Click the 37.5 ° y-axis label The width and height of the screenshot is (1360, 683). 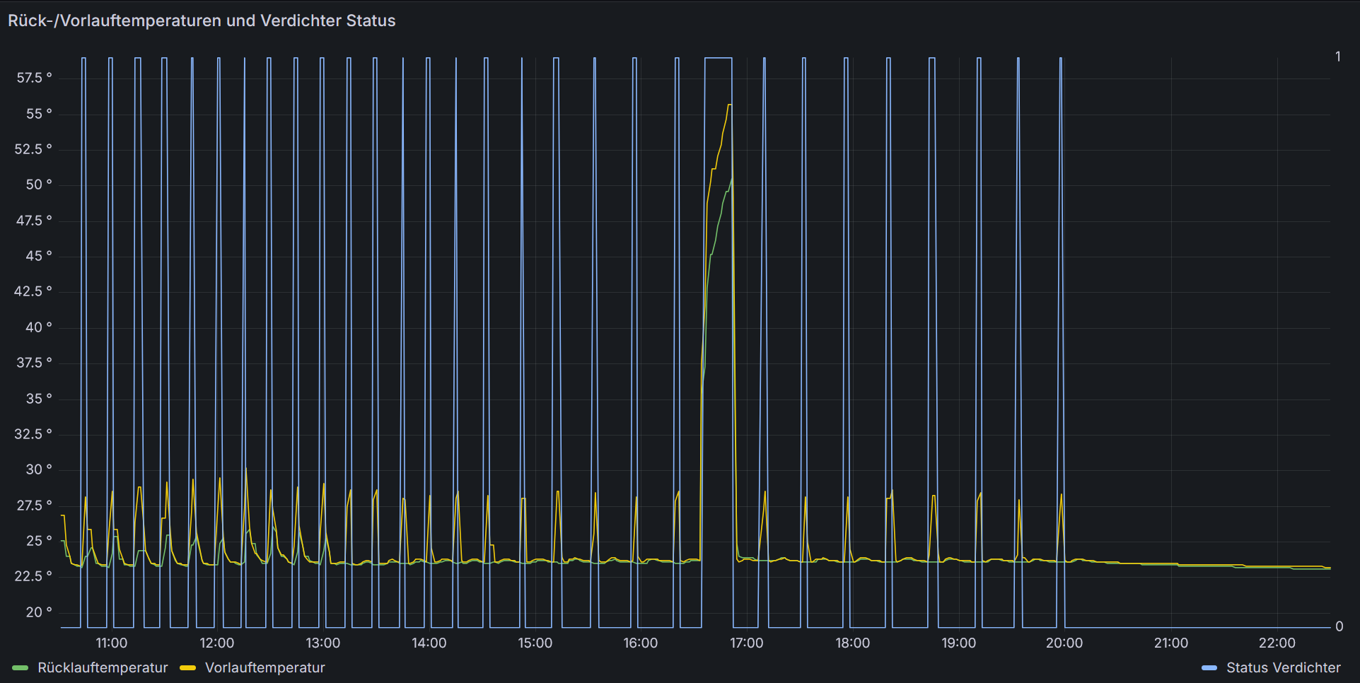tap(34, 363)
